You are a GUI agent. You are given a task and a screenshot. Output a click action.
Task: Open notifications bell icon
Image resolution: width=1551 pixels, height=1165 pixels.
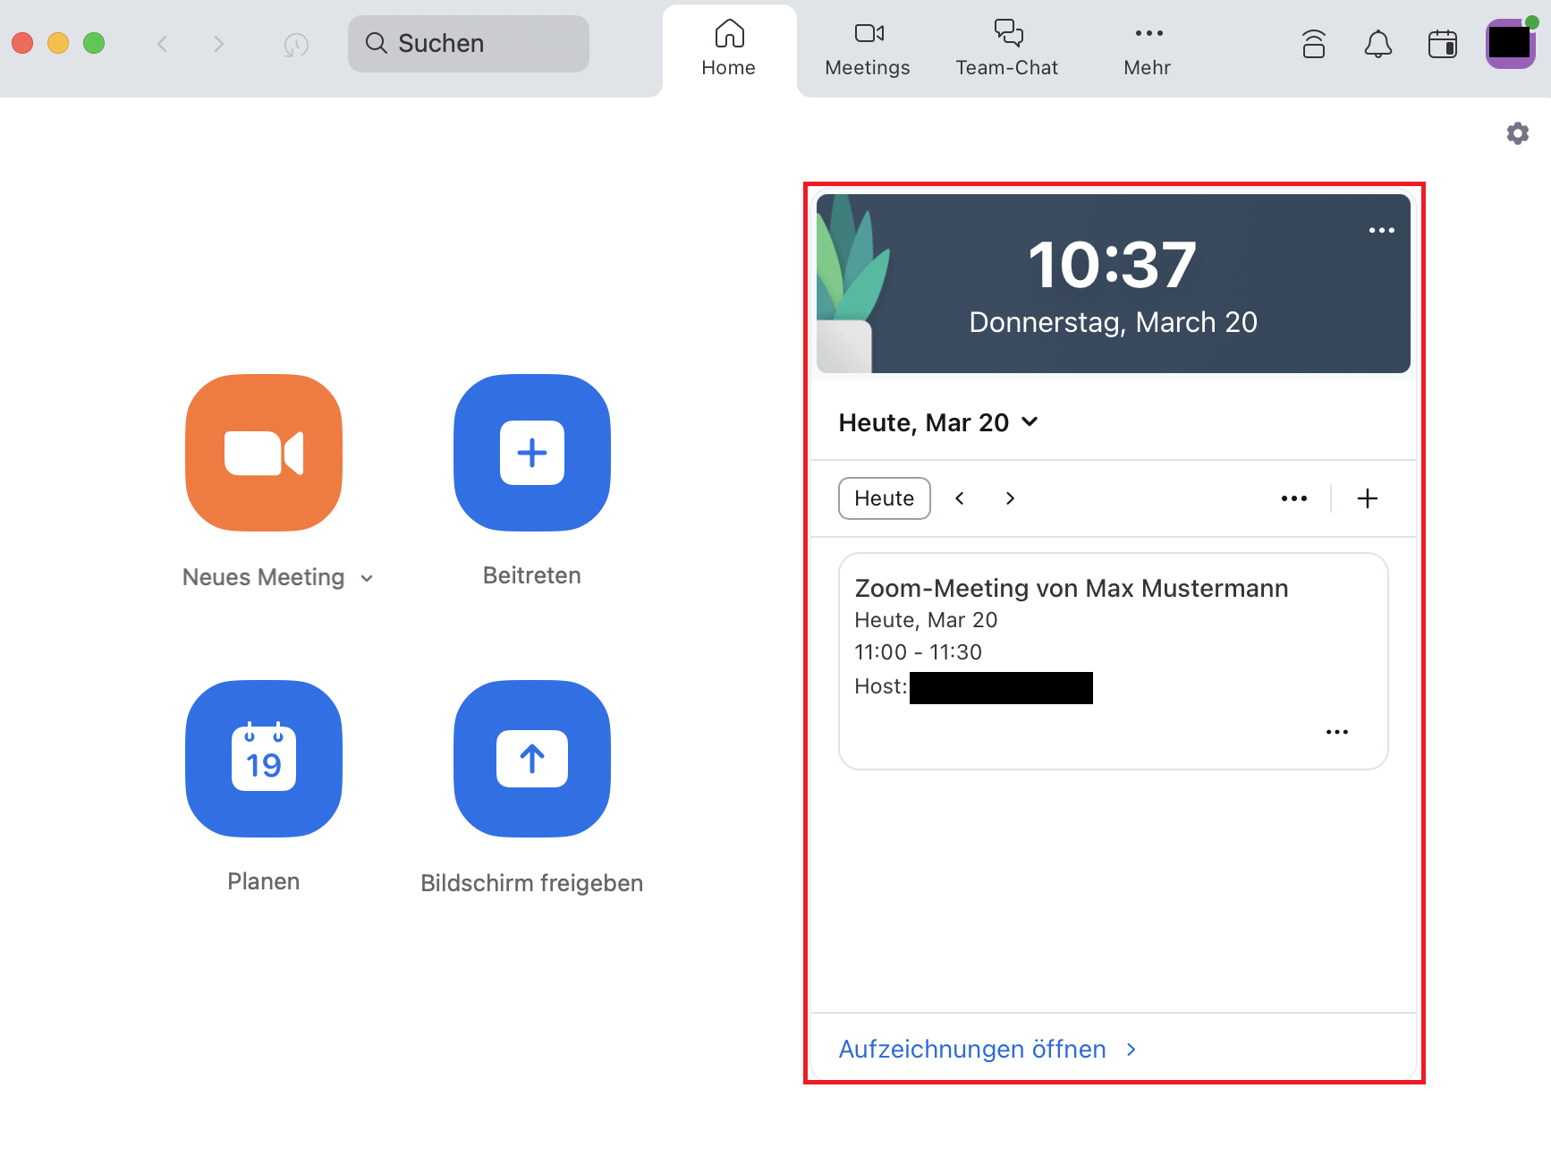[x=1377, y=44]
